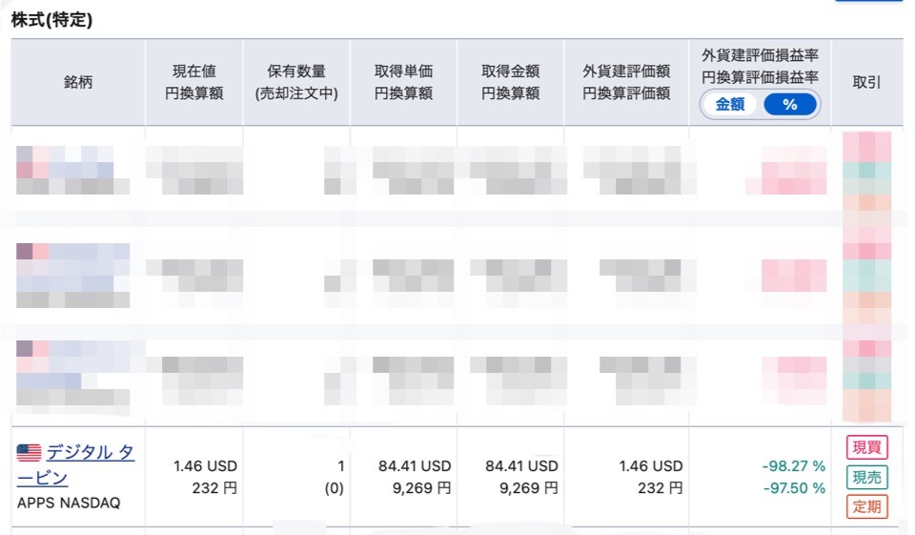
Task: Open 定期 order for デジタル タービン
Action: click(x=866, y=506)
